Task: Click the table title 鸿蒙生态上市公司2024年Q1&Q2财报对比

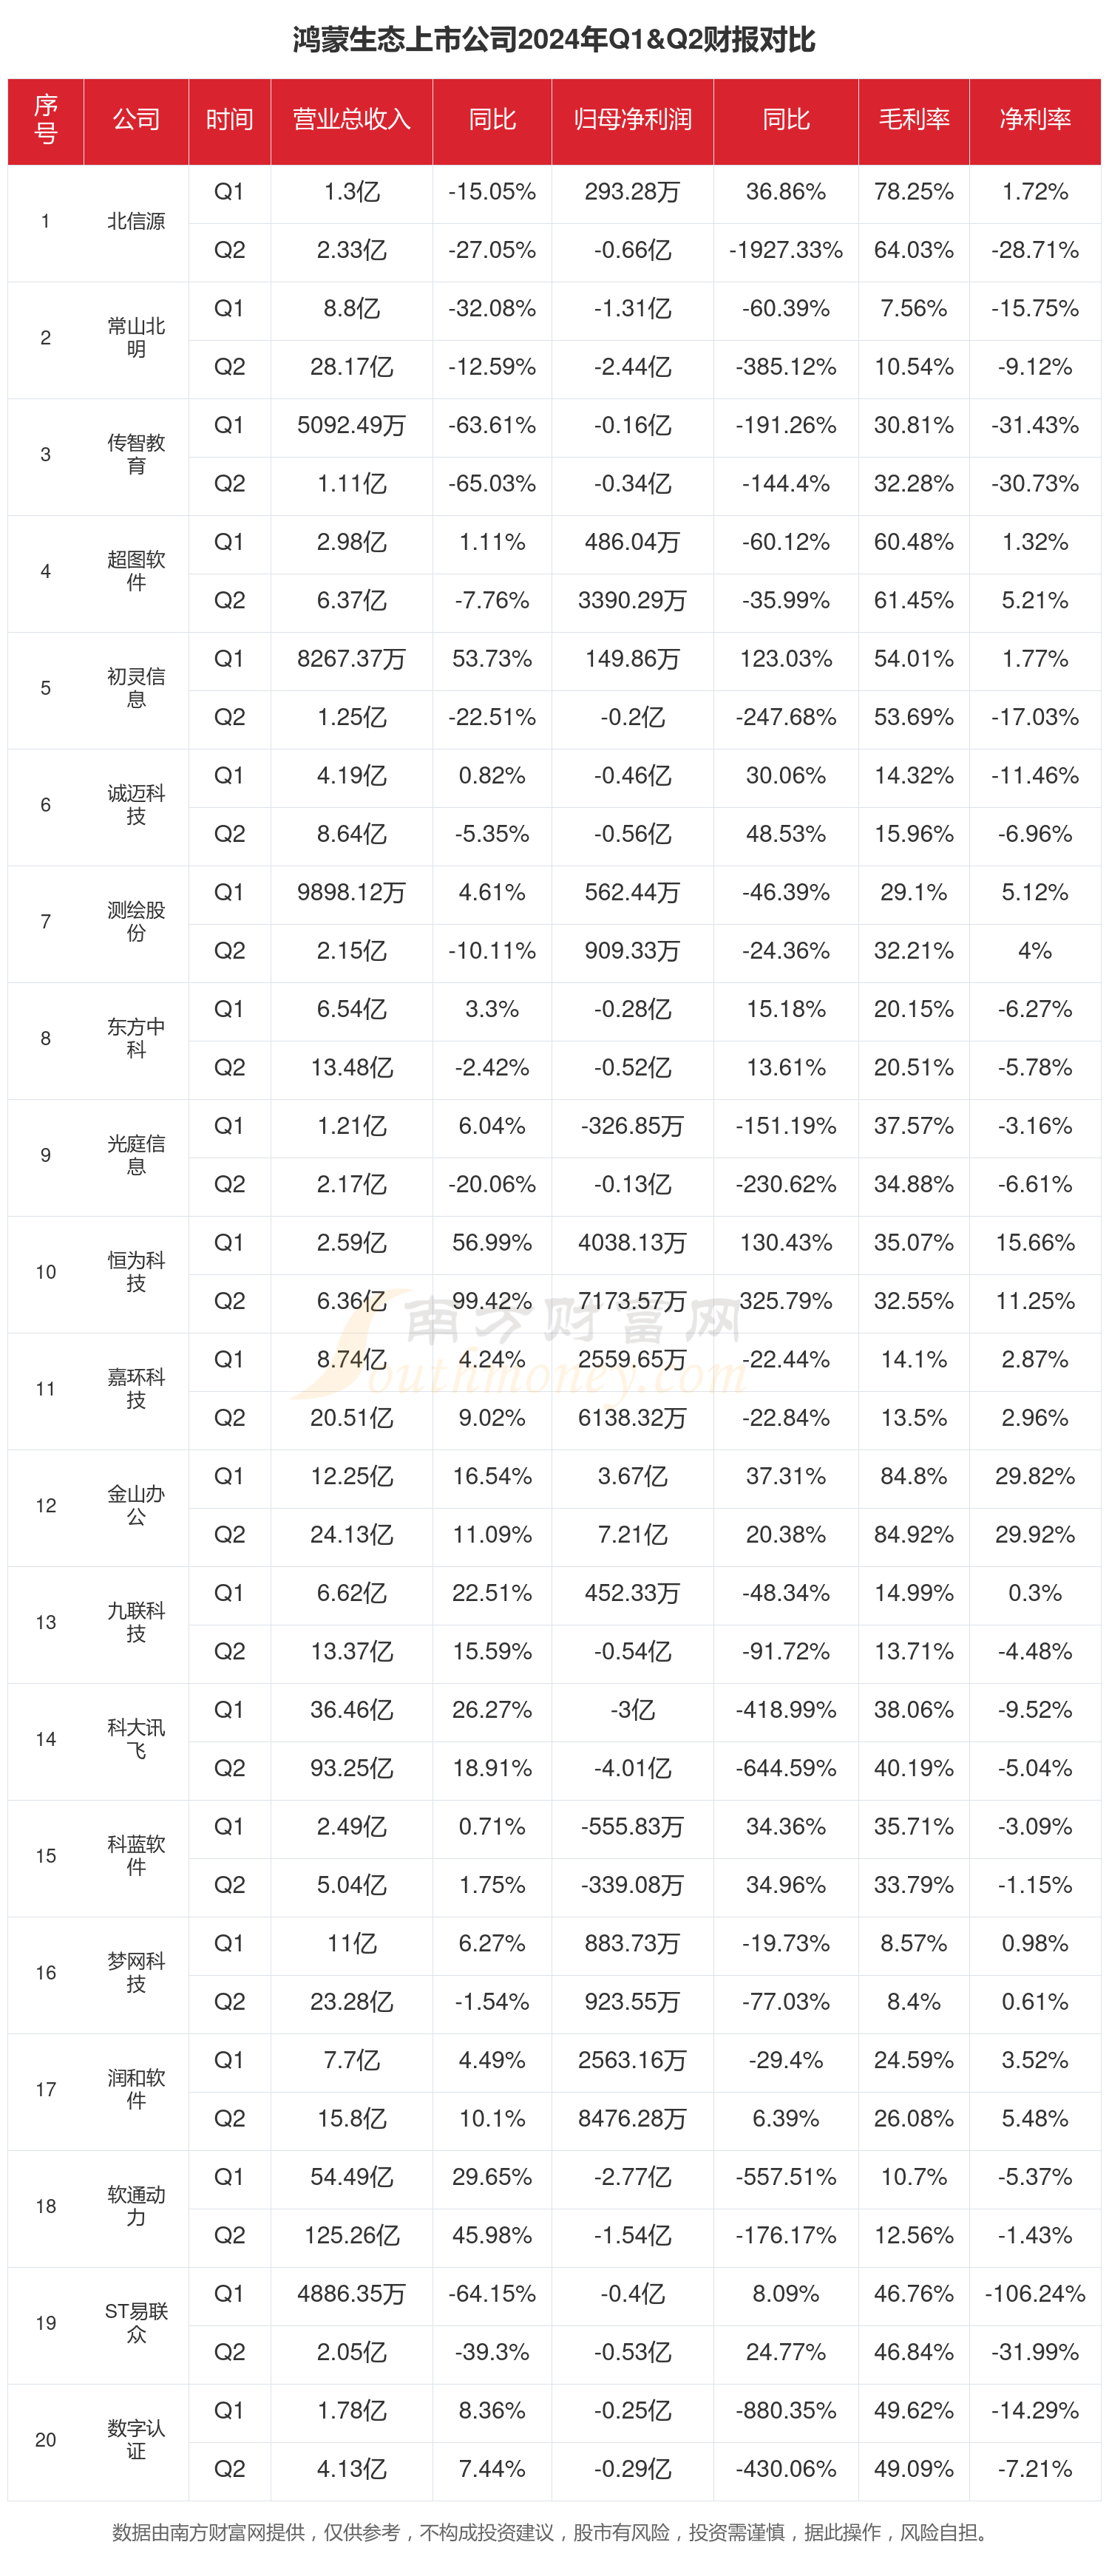Action: [554, 40]
